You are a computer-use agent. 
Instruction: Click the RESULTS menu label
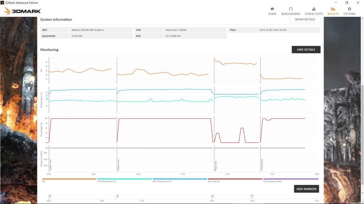pyautogui.click(x=333, y=14)
